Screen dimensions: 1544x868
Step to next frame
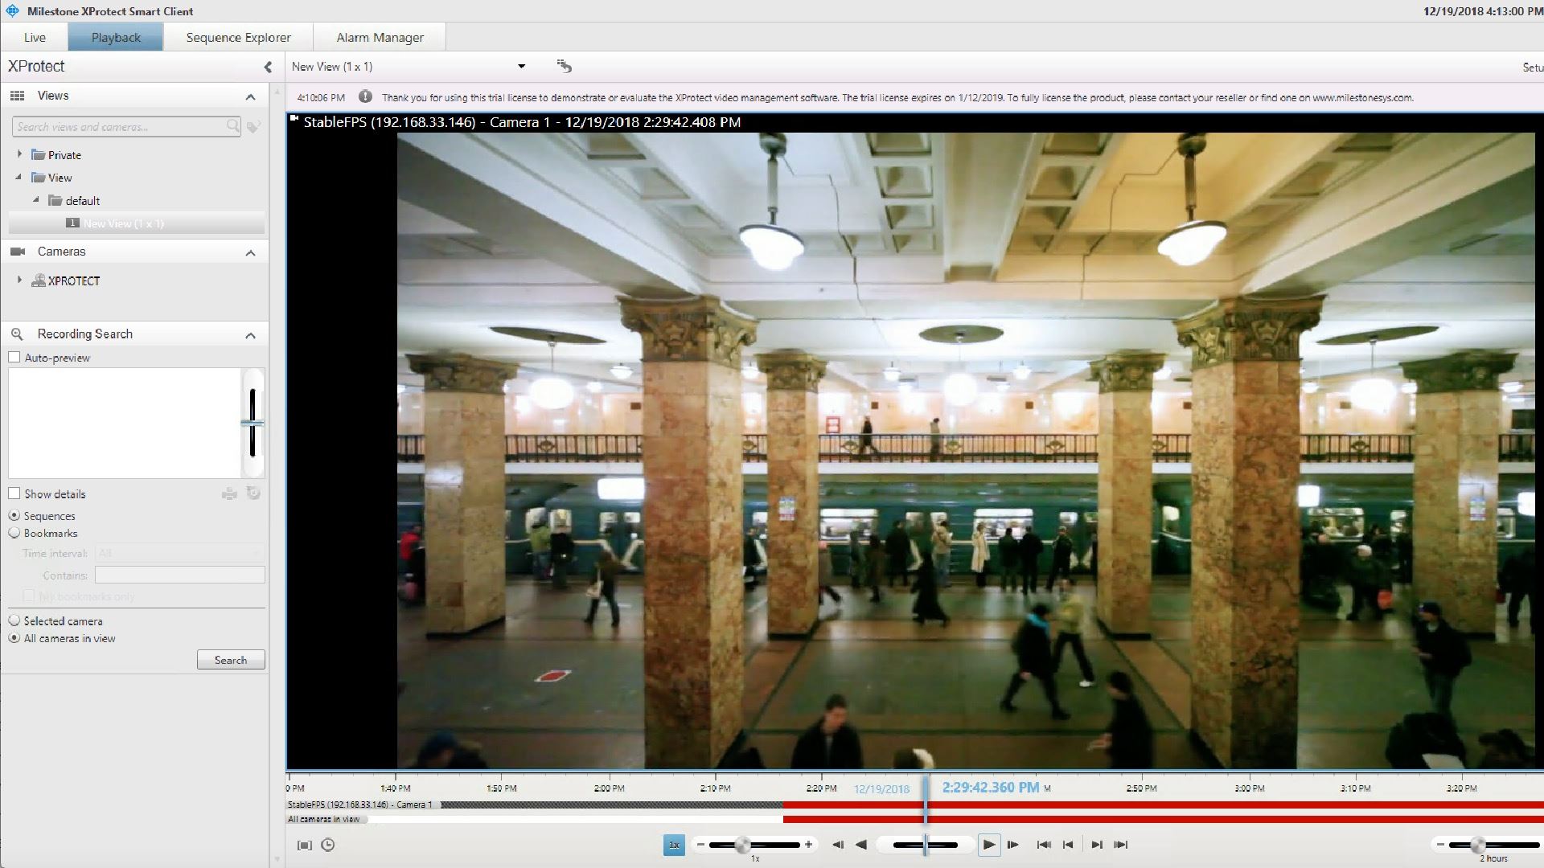1012,845
